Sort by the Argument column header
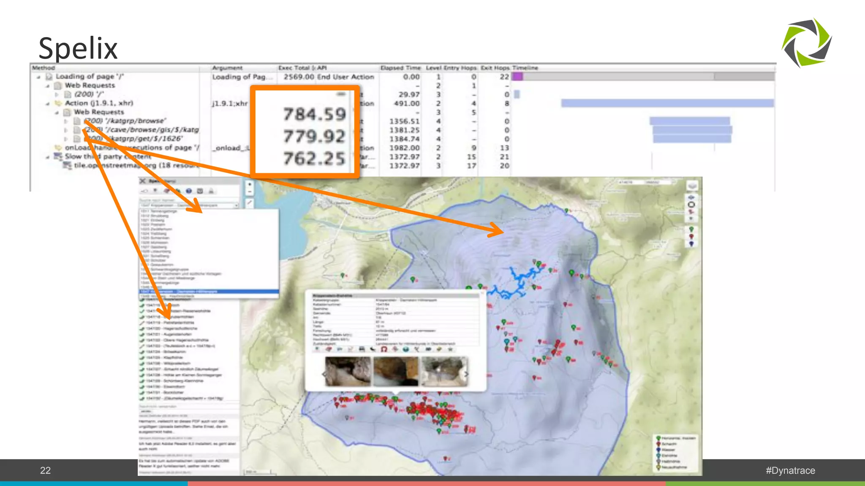This screenshot has width=865, height=486. click(x=227, y=67)
